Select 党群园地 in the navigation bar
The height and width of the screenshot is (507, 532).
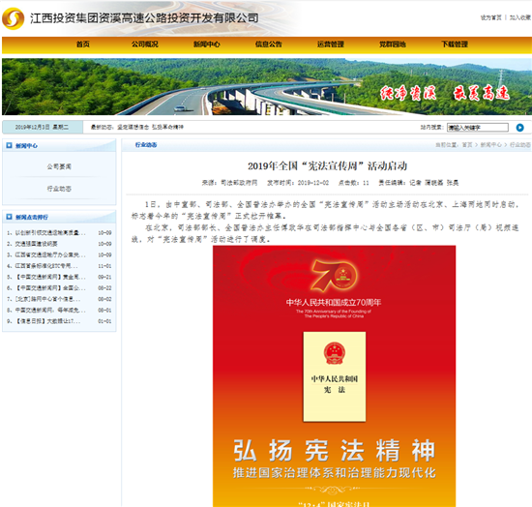tap(393, 45)
